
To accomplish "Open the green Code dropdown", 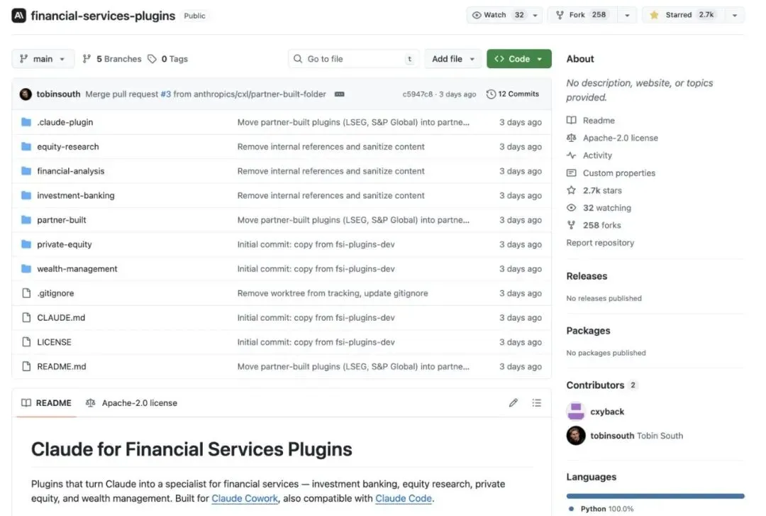I will click(x=519, y=59).
